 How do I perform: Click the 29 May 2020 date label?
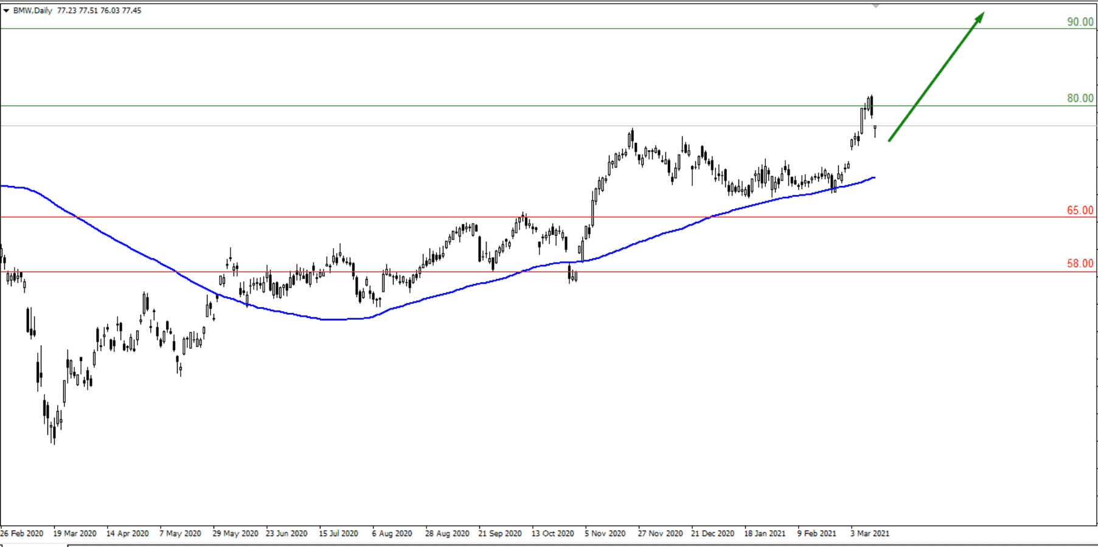tap(235, 533)
